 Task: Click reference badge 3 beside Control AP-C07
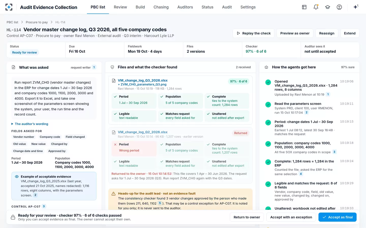(44, 206)
